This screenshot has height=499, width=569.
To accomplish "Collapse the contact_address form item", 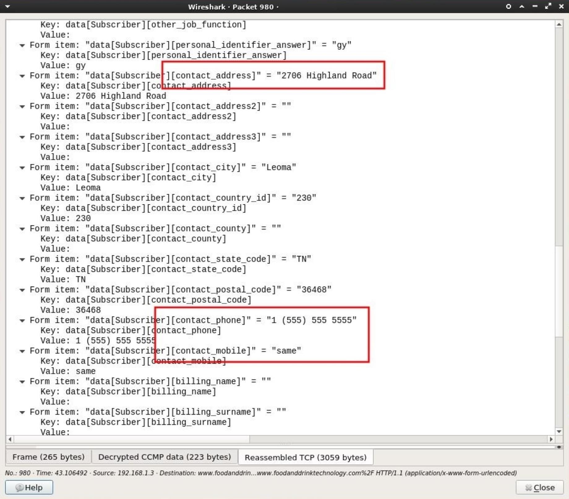I will [22, 76].
